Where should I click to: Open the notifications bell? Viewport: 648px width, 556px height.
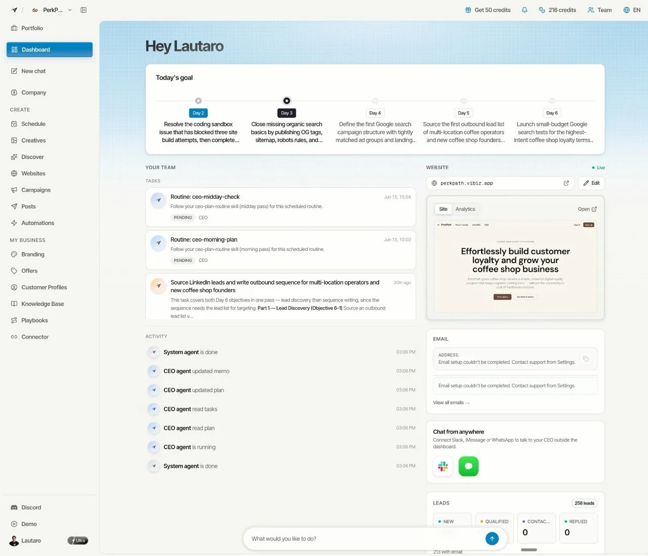coord(524,10)
